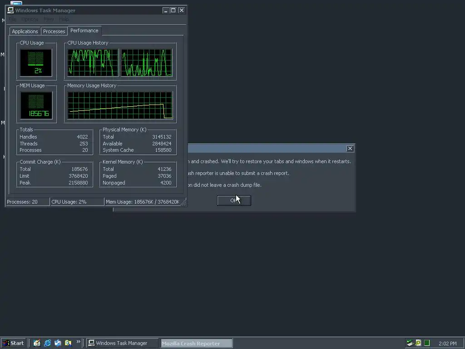Screen dimensions: 465x349
Task: Switch to the Processes tab
Action: pyautogui.click(x=54, y=31)
